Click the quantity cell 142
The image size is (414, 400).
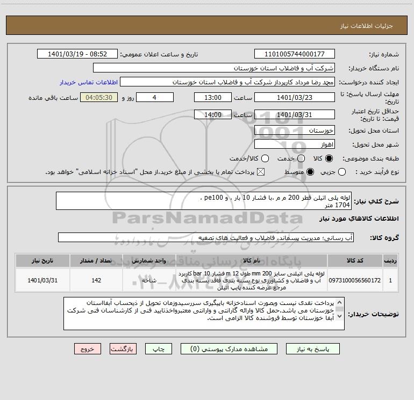pyautogui.click(x=96, y=280)
